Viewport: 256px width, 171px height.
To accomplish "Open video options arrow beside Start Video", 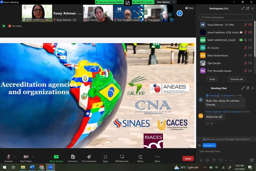I will pos(33,157).
